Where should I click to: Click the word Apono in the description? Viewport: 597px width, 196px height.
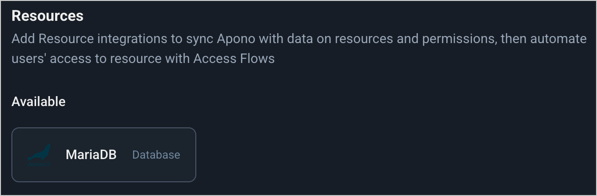click(236, 38)
